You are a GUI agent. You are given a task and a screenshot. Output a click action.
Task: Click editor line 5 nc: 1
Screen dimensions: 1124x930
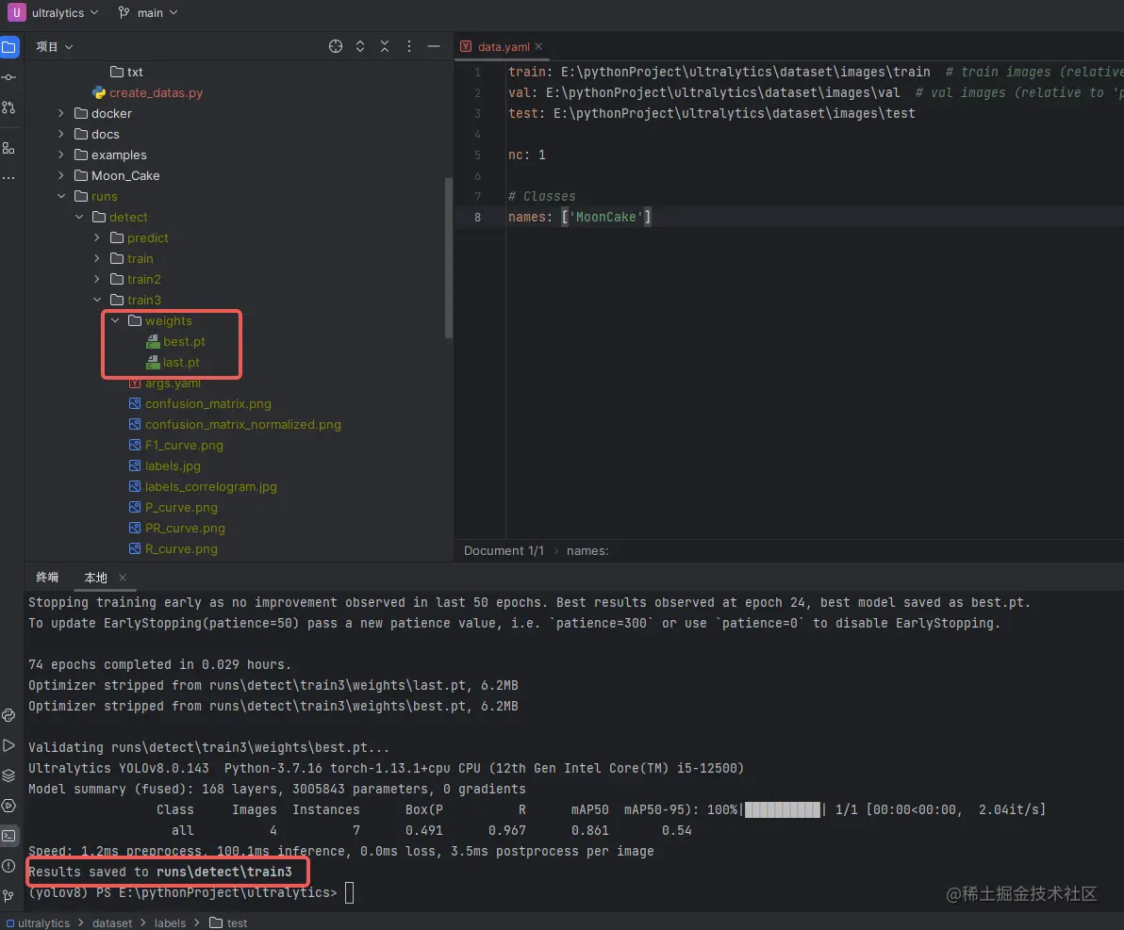click(x=527, y=155)
